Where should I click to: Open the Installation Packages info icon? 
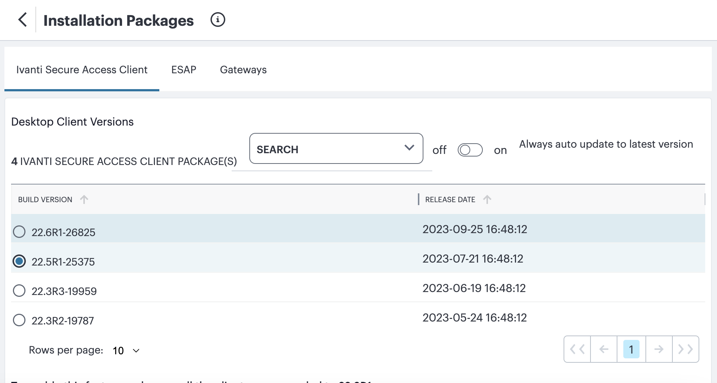[x=218, y=20]
